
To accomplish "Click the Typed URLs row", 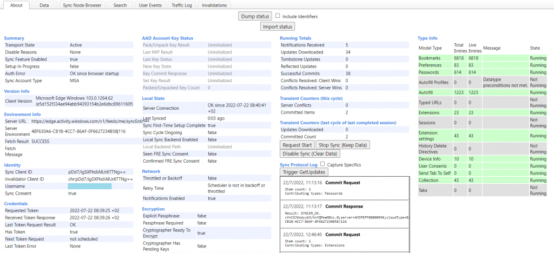I will (482, 103).
